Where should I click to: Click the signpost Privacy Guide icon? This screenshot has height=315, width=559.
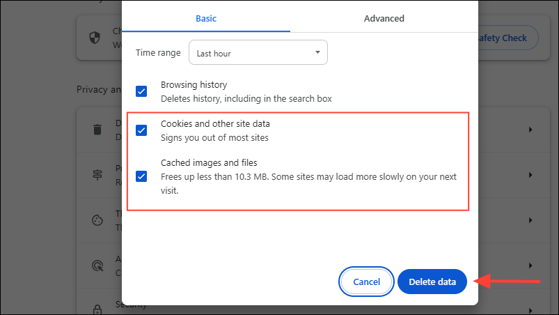click(x=97, y=175)
